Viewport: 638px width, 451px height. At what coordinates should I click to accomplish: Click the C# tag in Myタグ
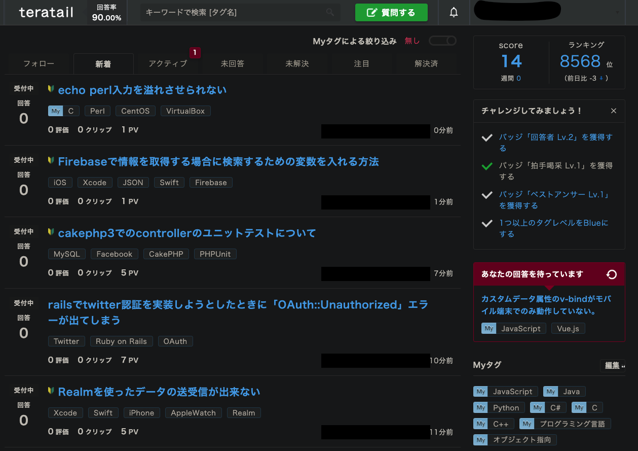(x=548, y=408)
